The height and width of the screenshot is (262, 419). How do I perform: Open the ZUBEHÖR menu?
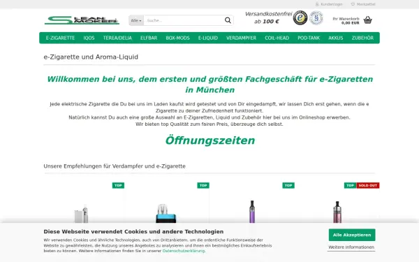(362, 38)
